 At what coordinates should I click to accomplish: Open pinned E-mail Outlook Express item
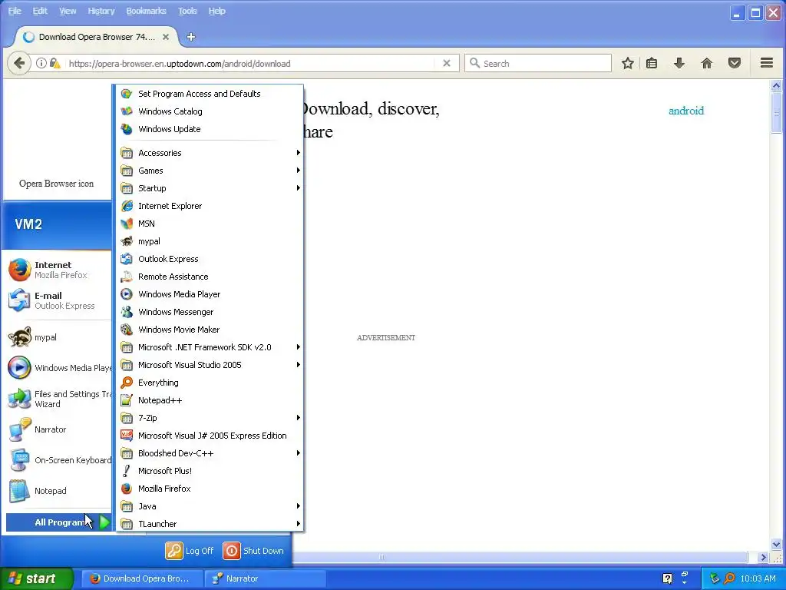click(x=58, y=300)
